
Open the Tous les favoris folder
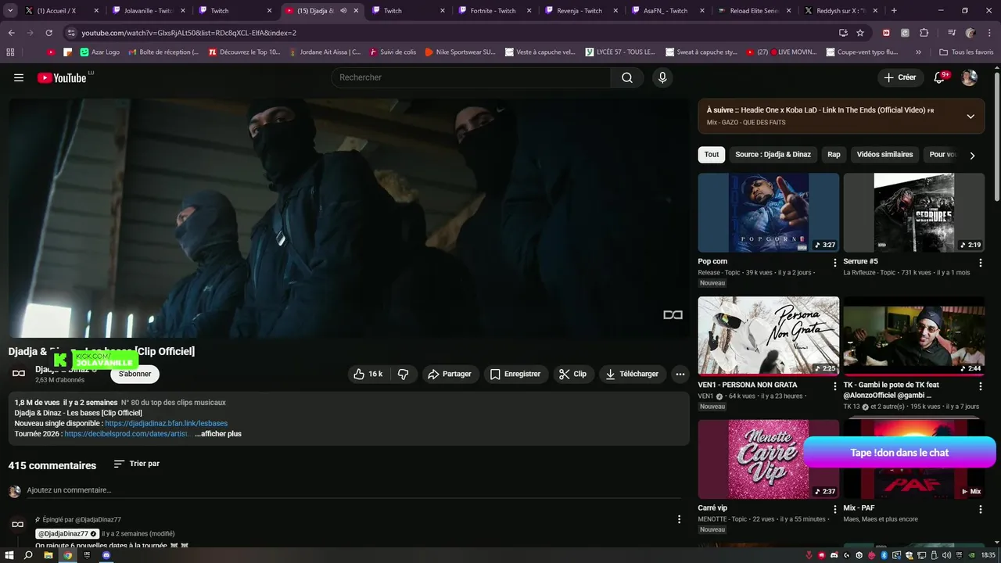tap(966, 52)
